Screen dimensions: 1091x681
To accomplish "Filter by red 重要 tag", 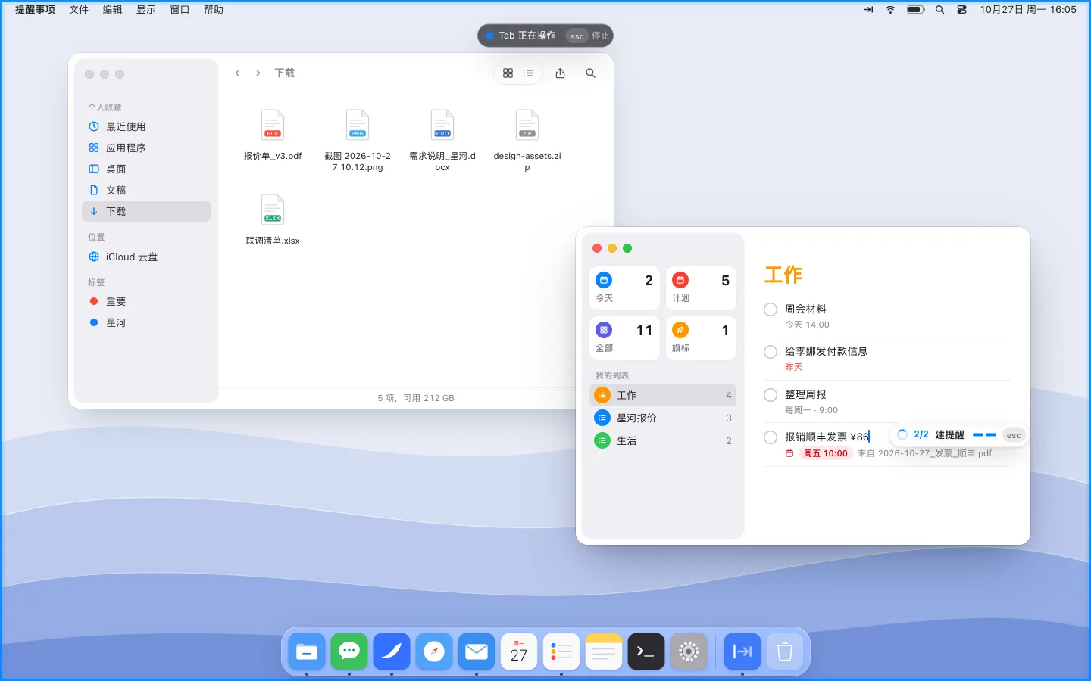I will pos(146,301).
